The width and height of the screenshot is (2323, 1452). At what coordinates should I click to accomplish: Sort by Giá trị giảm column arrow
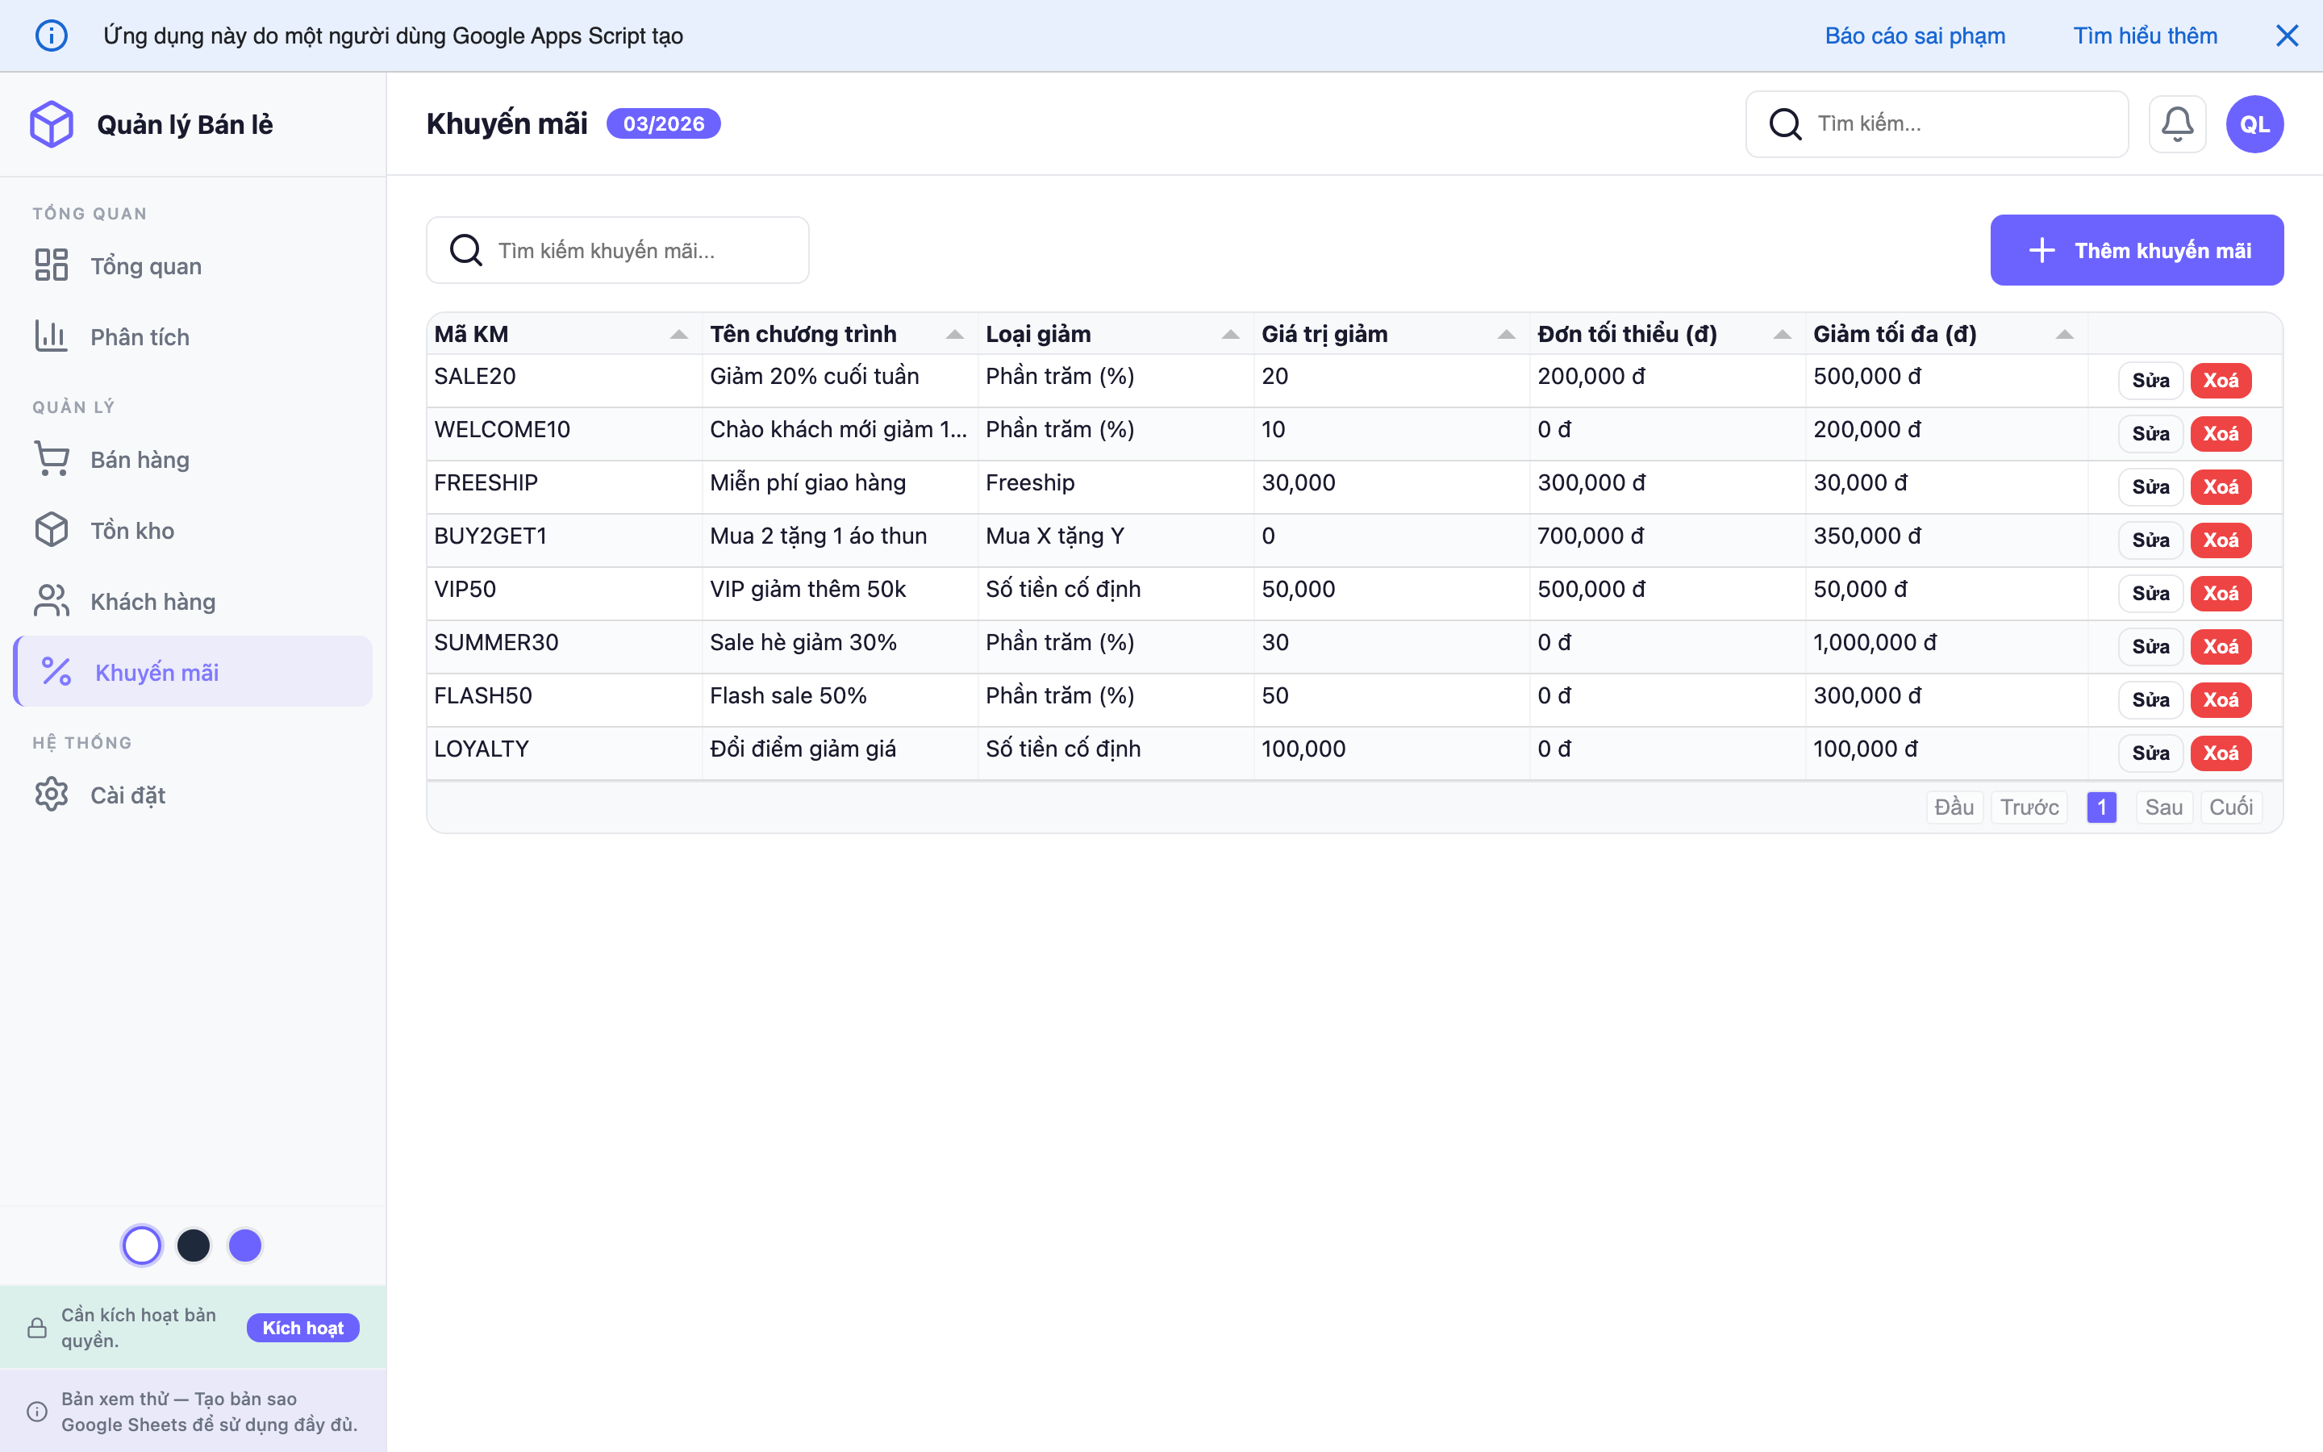1506,333
